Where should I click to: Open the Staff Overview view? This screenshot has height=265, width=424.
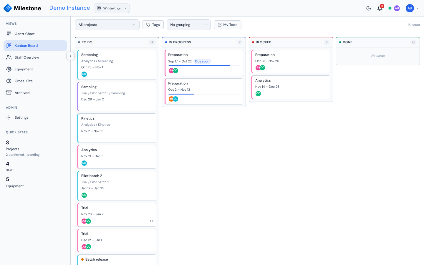pos(35,57)
